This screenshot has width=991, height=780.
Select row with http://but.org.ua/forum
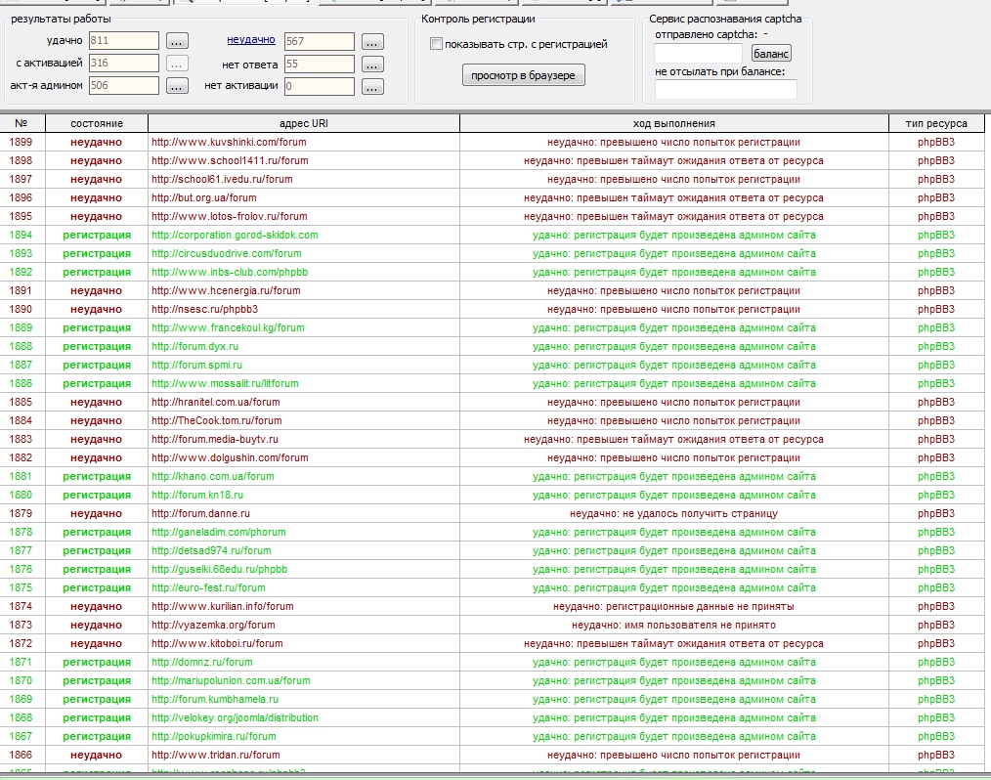[x=493, y=197]
